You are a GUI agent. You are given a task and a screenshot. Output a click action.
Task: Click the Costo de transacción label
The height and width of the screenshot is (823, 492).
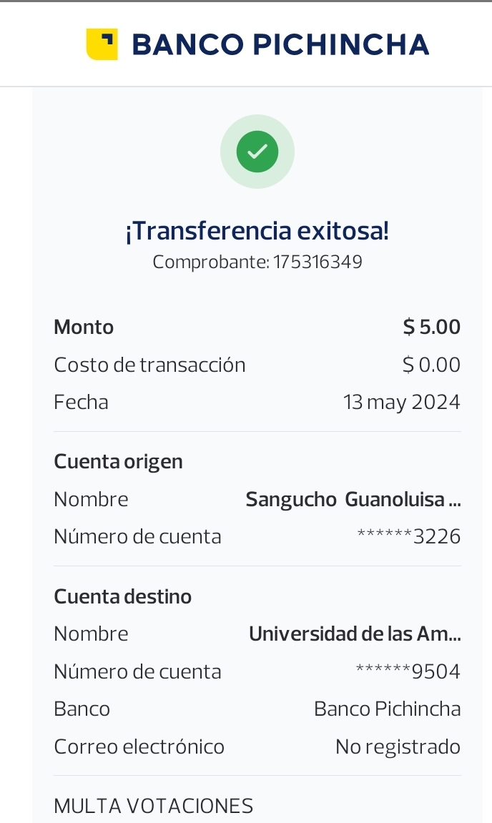[149, 365]
